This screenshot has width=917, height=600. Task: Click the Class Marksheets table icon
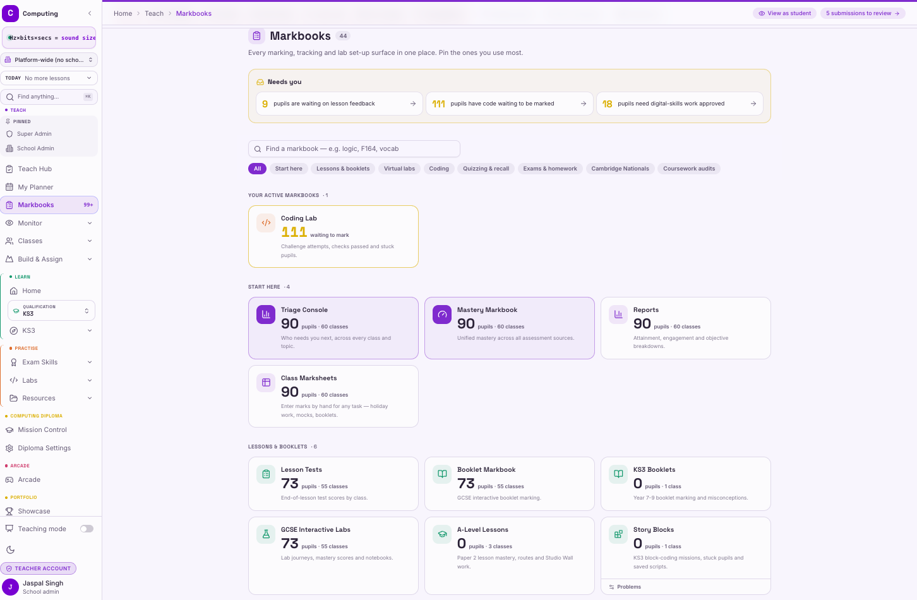click(x=266, y=383)
